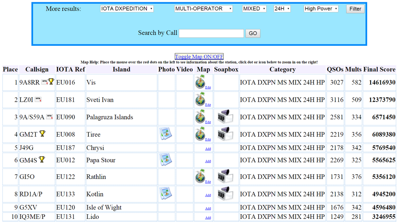Image resolution: width=397 pixels, height=222 pixels.
Task: View the photo icon for GM2T Tiree
Action: coord(166,134)
